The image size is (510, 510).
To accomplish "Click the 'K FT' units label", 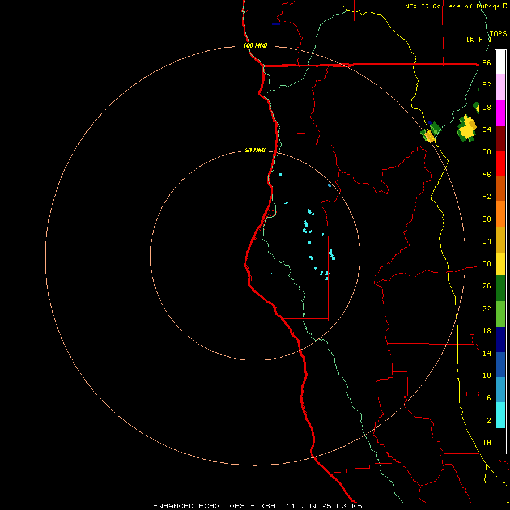I will click(x=478, y=39).
